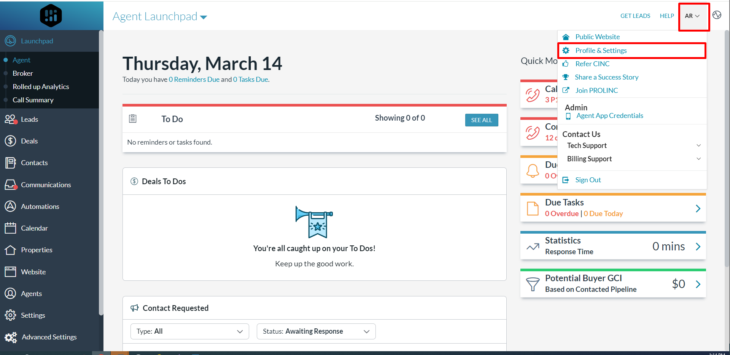
Task: Expand the Agent Launchpad dropdown
Action: click(204, 17)
